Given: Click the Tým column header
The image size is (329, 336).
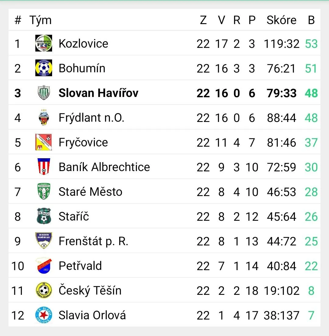Looking at the screenshot, I should pyautogui.click(x=41, y=20).
